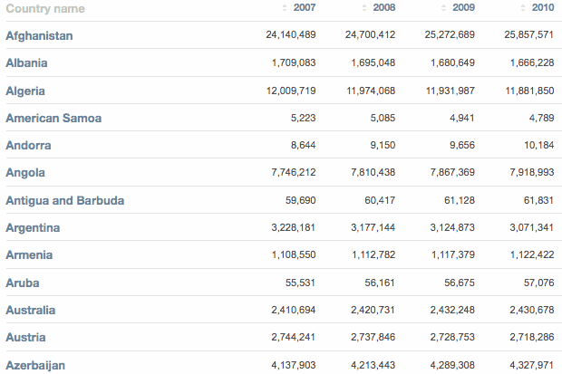Viewport: 562px width, 374px height.
Task: Open the Austria country link
Action: pos(25,338)
